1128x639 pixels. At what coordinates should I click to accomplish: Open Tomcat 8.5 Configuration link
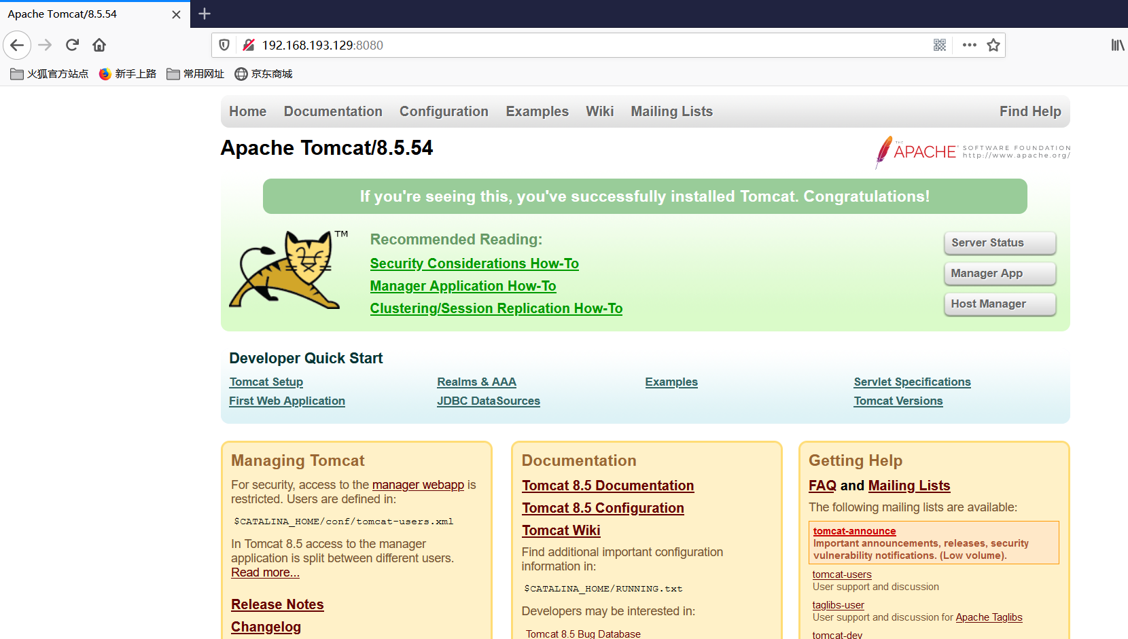603,508
